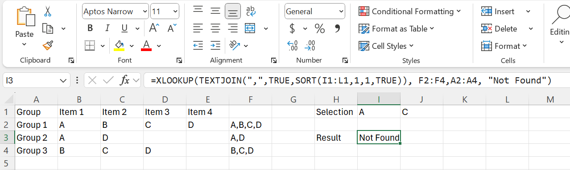570x170 pixels.
Task: Apply Percent style
Action: [x=320, y=28]
